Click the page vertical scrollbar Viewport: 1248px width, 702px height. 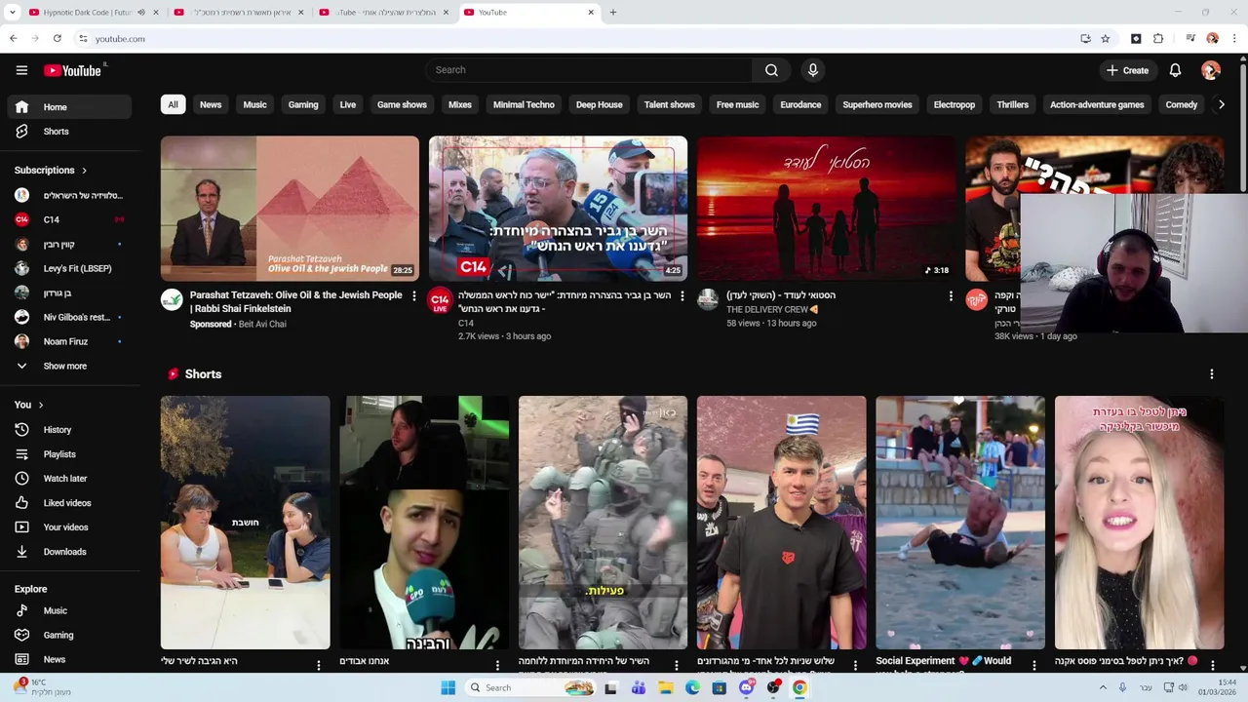(x=1242, y=127)
